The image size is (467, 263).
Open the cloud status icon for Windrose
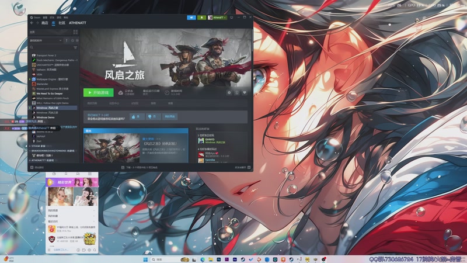pos(121,93)
